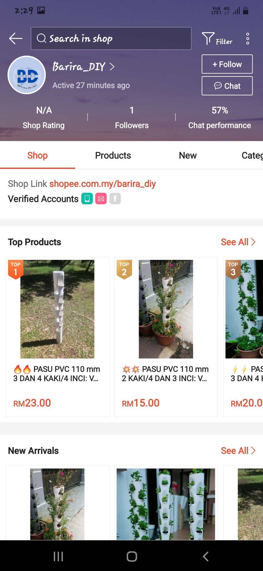Start a Chat with the seller
Viewport: 263px width, 571px height.
pyautogui.click(x=227, y=86)
